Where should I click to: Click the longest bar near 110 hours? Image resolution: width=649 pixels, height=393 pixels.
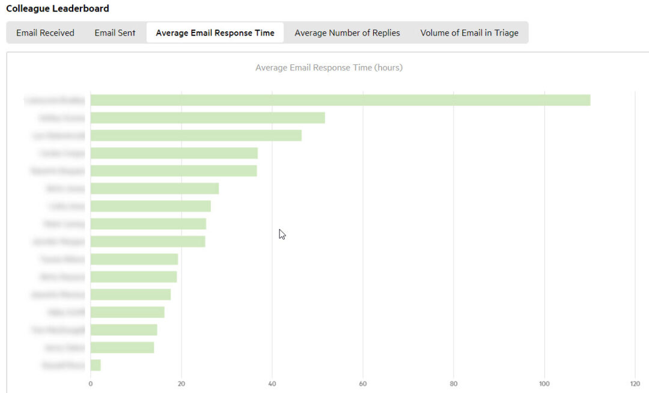(x=340, y=100)
